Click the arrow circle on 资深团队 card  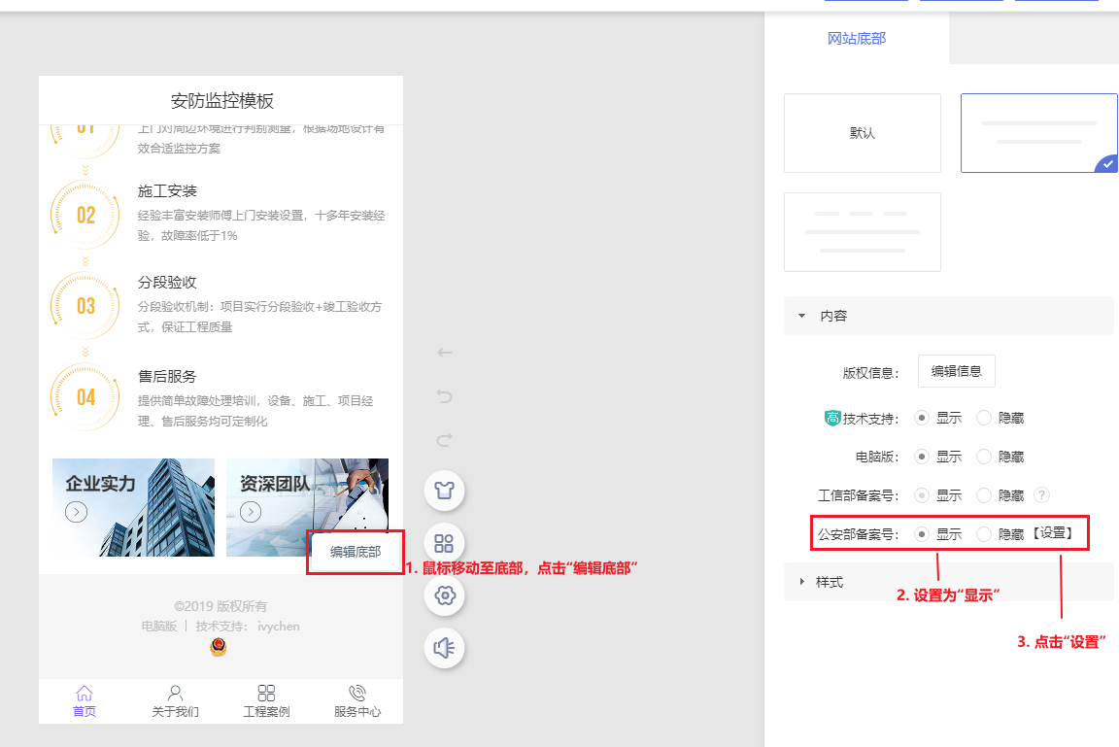(x=251, y=512)
